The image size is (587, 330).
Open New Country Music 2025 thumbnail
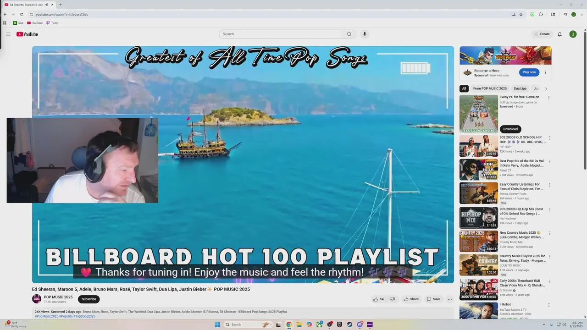479,241
